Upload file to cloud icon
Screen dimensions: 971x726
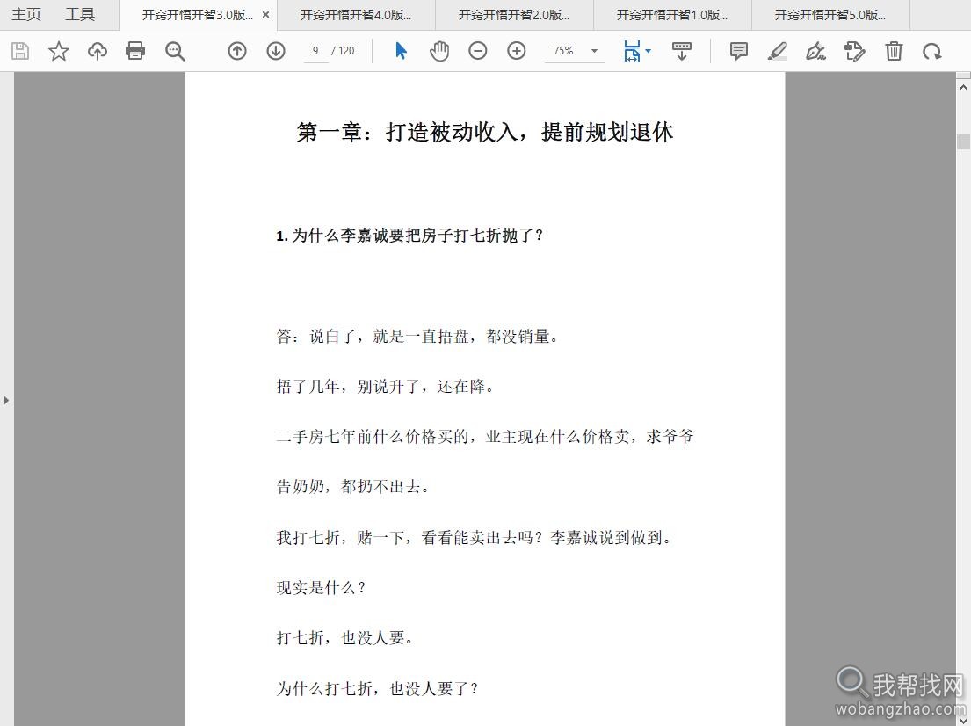98,51
